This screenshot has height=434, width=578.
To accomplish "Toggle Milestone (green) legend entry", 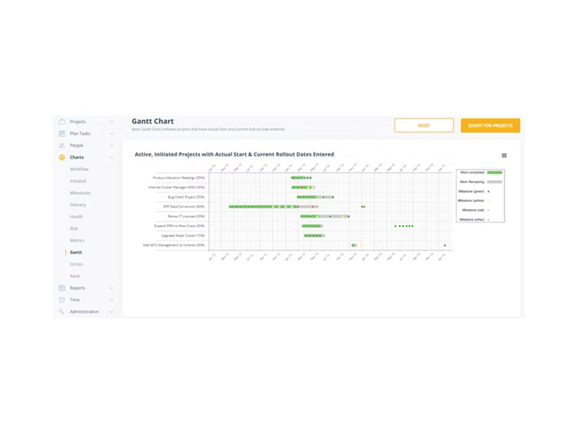I will pos(474,192).
